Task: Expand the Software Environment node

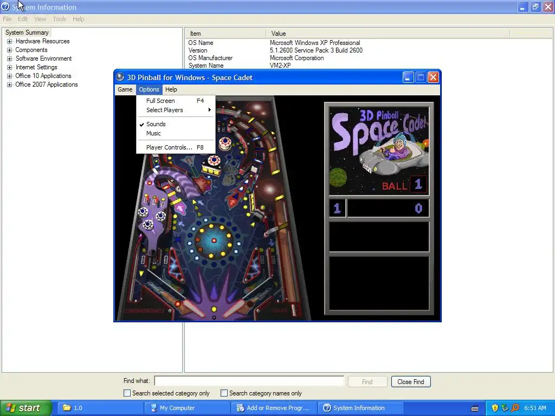Action: click(10, 58)
